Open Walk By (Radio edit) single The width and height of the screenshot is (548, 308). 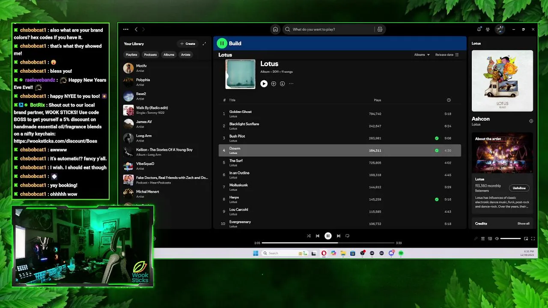point(165,110)
